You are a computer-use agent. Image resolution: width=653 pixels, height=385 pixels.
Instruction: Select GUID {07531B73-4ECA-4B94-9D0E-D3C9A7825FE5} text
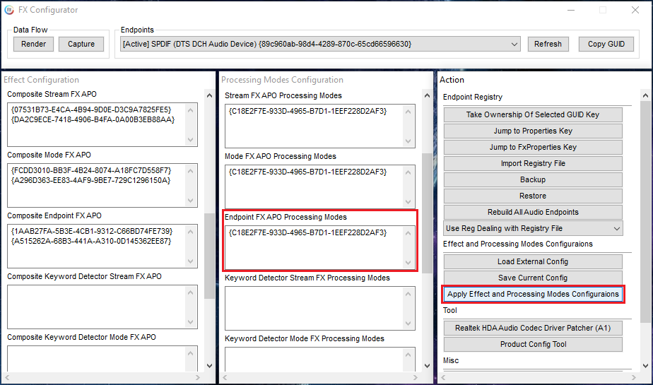click(91, 109)
